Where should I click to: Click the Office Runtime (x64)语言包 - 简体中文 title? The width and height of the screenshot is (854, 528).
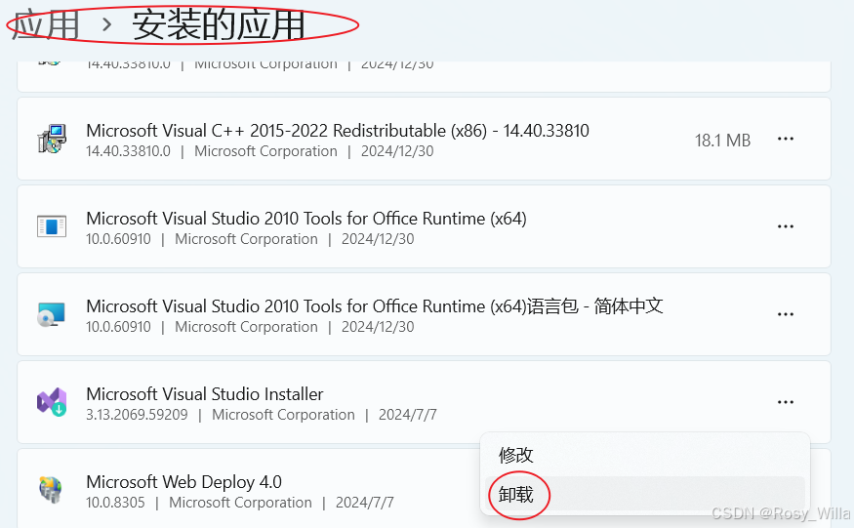click(x=375, y=306)
